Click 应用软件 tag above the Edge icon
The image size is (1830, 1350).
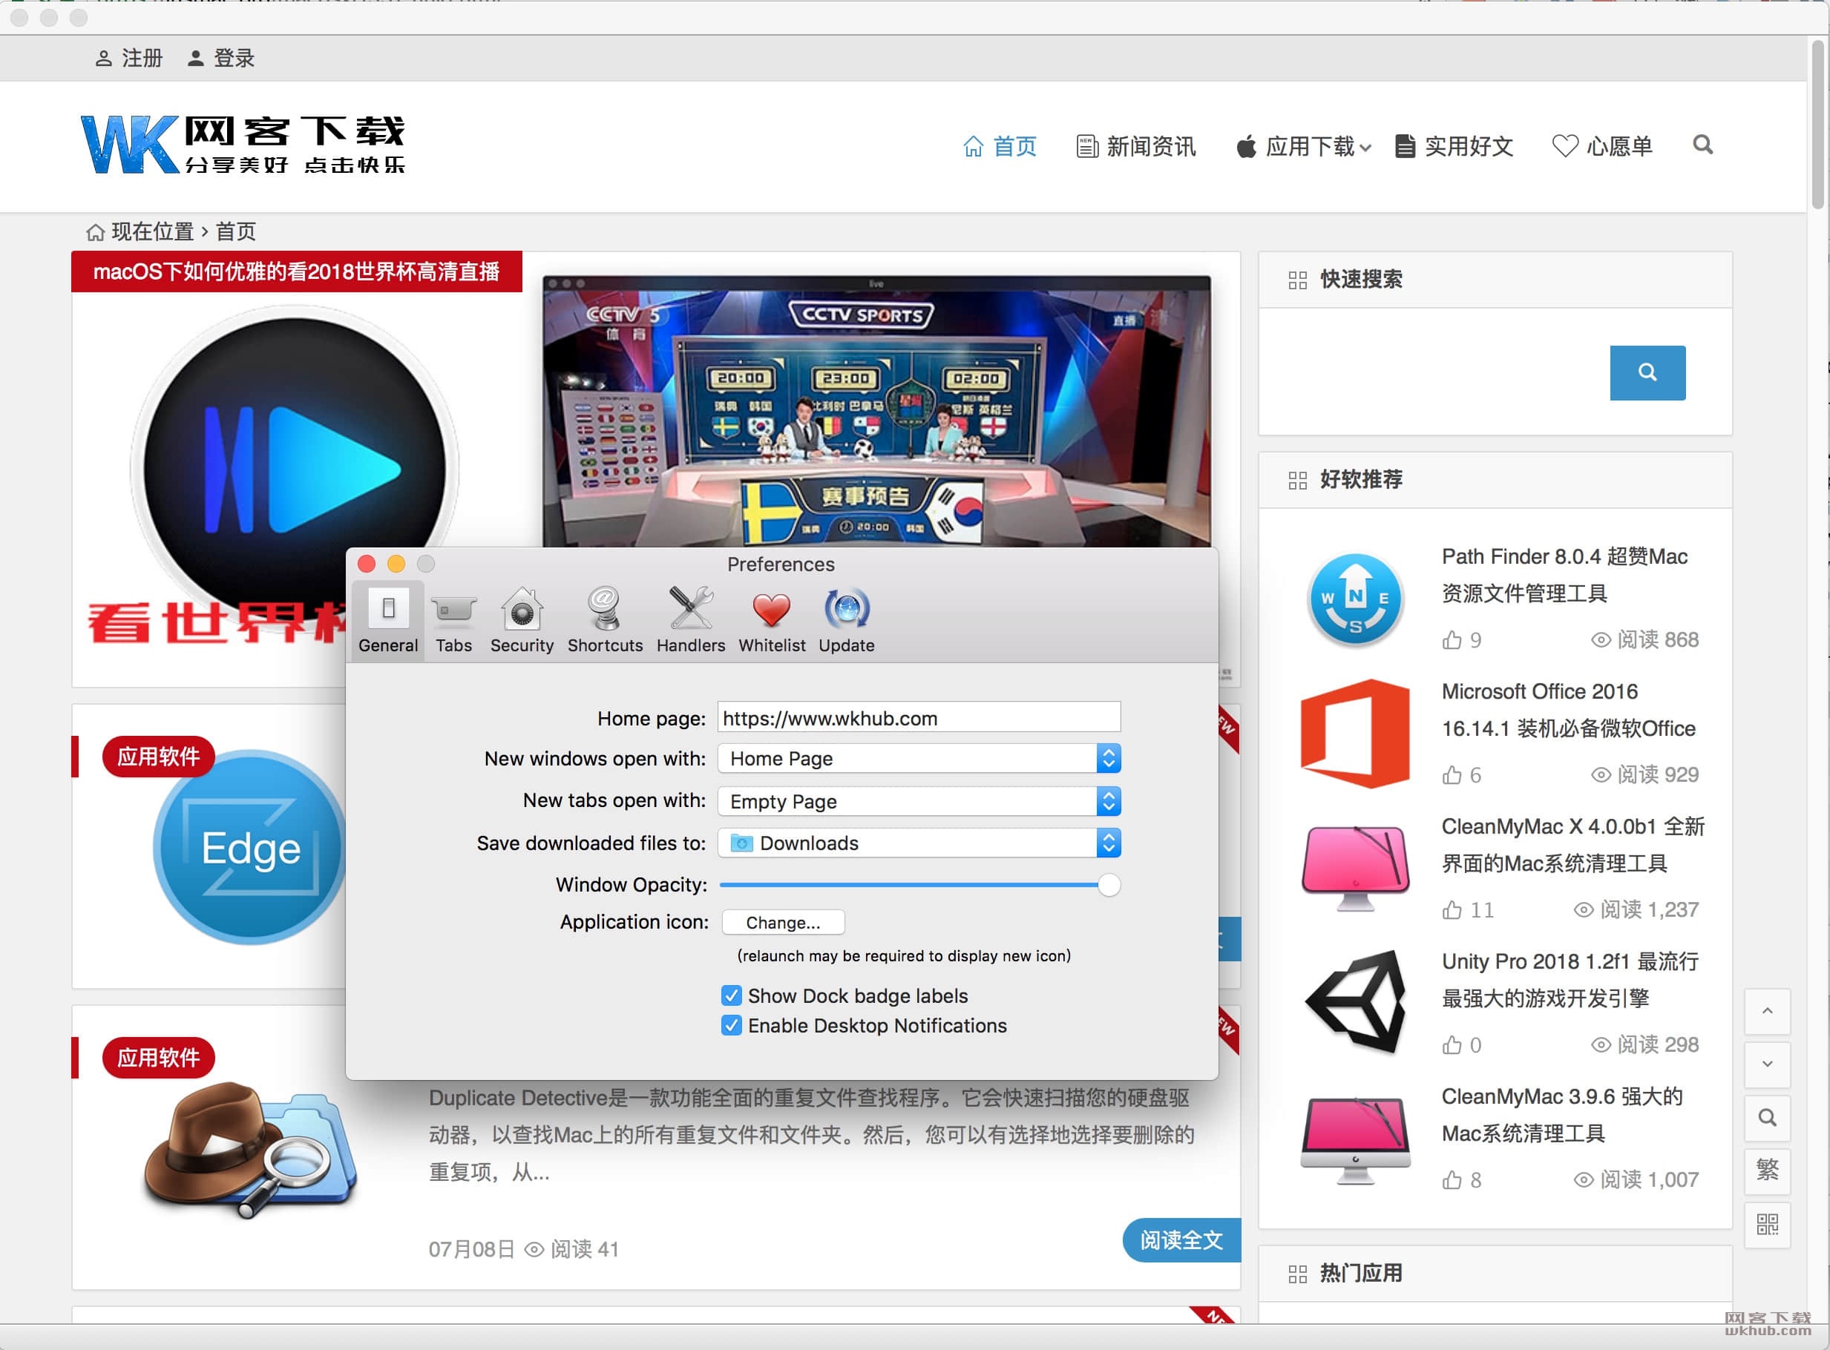coord(158,756)
